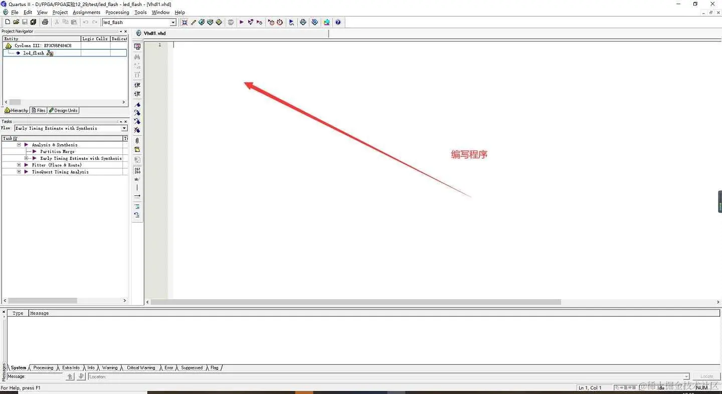Click the TimeQuest timing analyzer clock icon
This screenshot has height=394, width=722.
pos(280,22)
